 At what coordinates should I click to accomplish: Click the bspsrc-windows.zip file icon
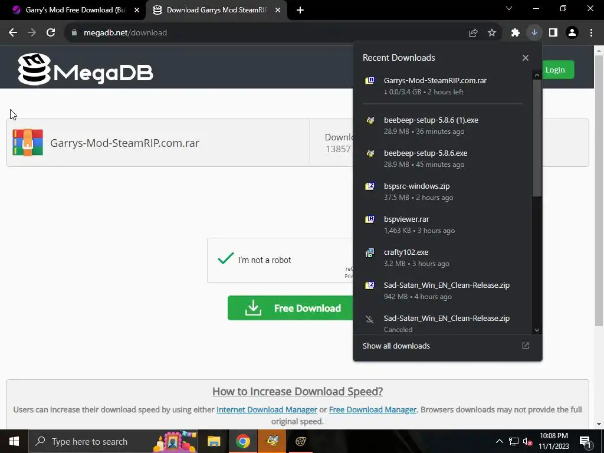pos(370,186)
